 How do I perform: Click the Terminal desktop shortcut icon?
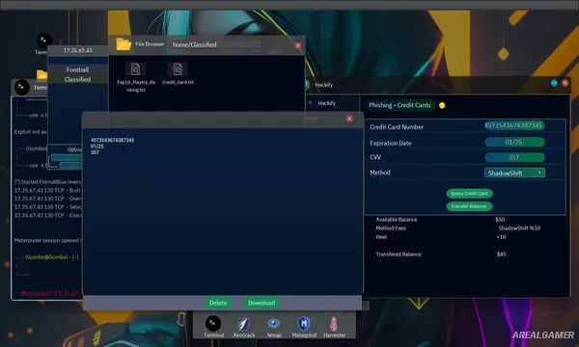click(44, 40)
